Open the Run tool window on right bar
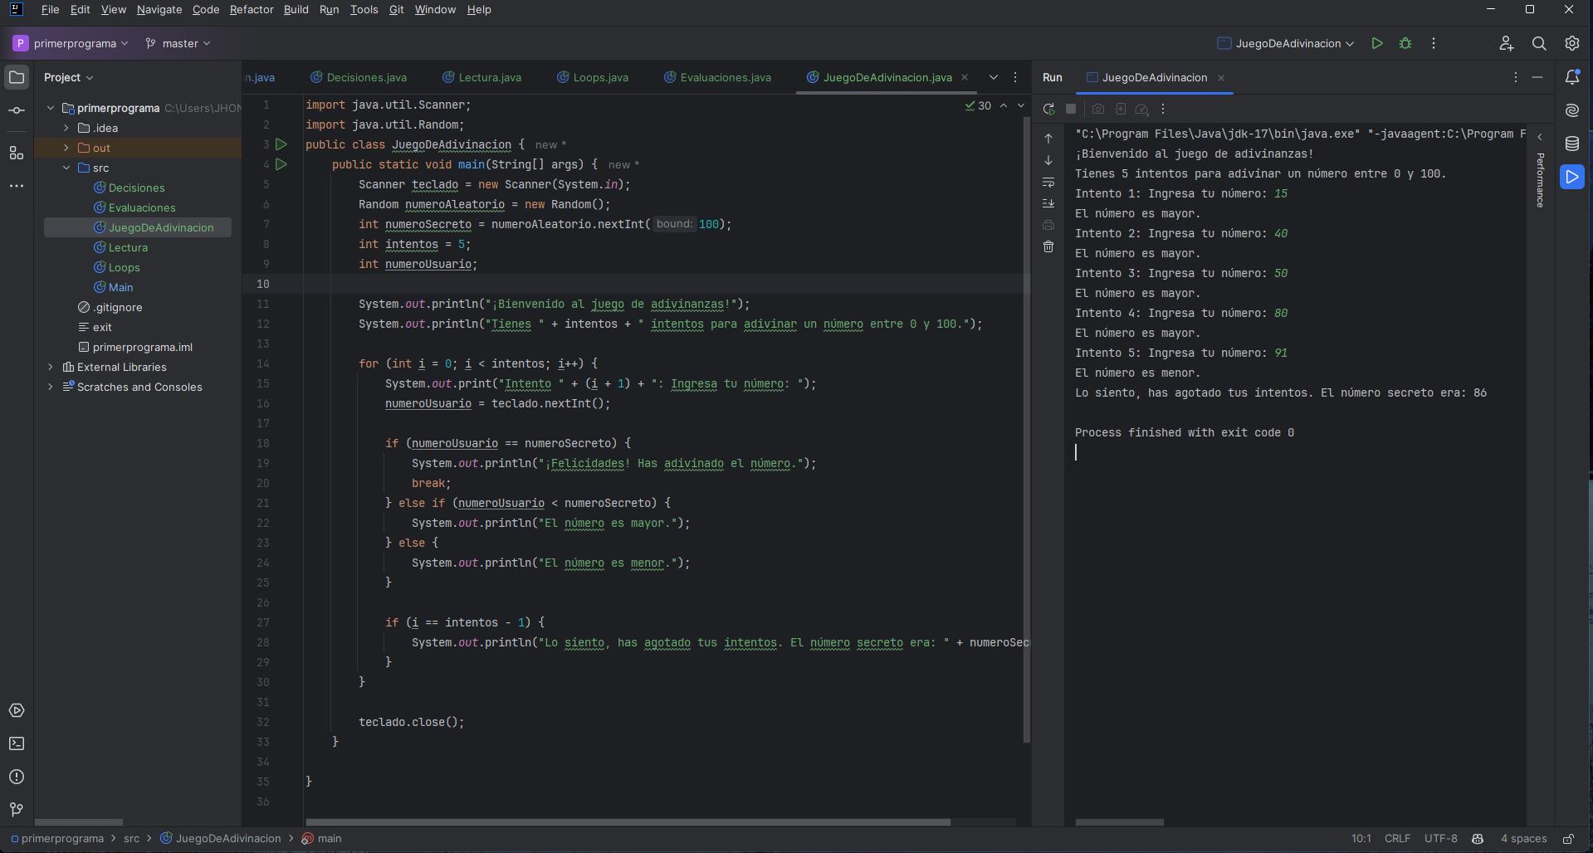 pos(1572,177)
